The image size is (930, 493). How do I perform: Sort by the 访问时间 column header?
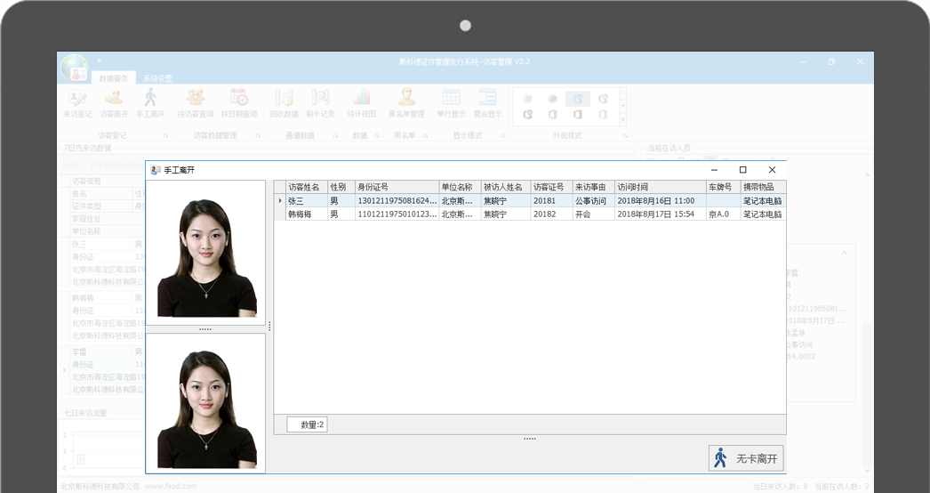pyautogui.click(x=660, y=187)
